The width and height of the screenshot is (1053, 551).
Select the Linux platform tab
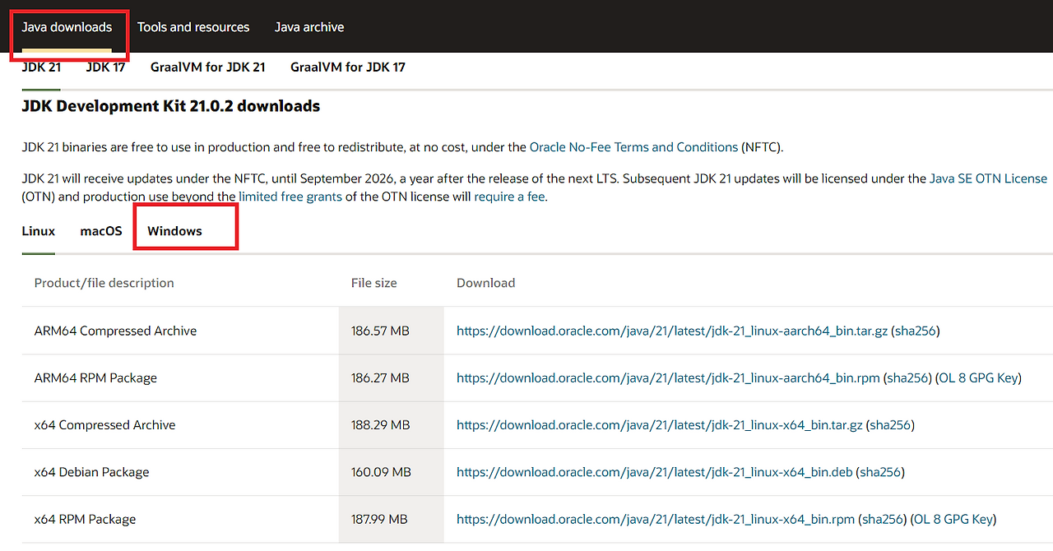tap(39, 231)
